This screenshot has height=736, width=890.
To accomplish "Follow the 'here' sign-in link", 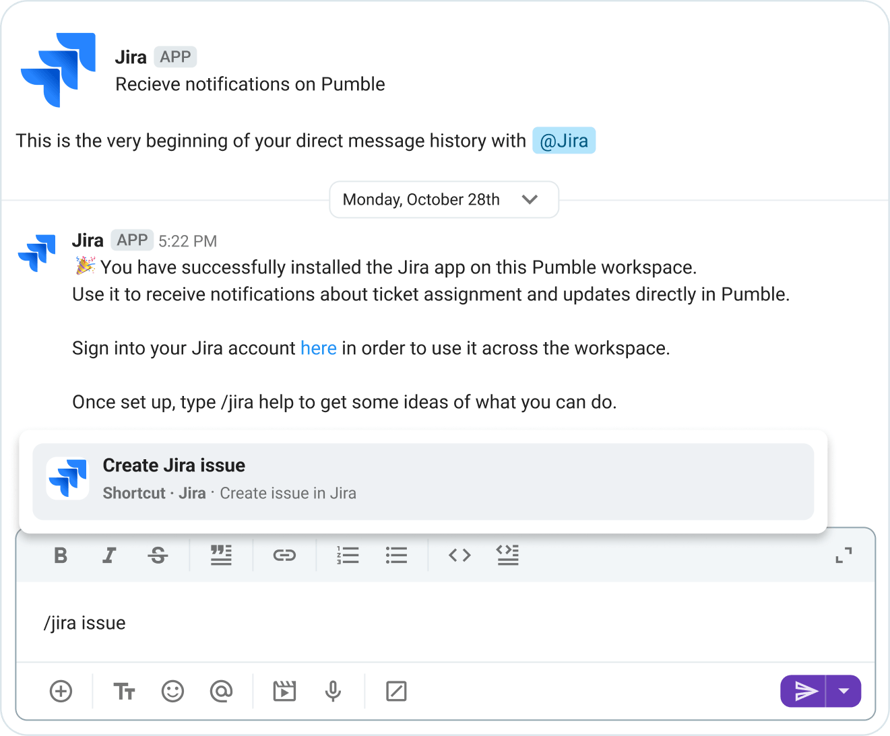I will pyautogui.click(x=319, y=348).
